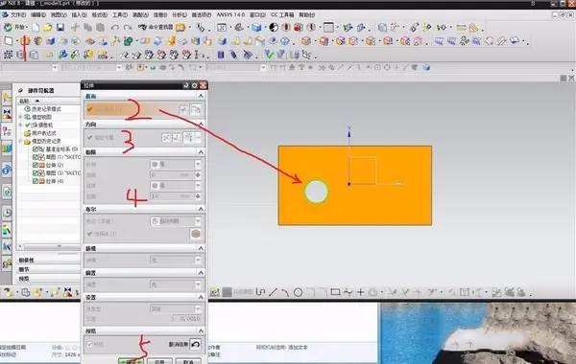This screenshot has height=364, width=576.
Task: Toggle checkbox of 拉伸 (2) feature
Action: coord(36,166)
